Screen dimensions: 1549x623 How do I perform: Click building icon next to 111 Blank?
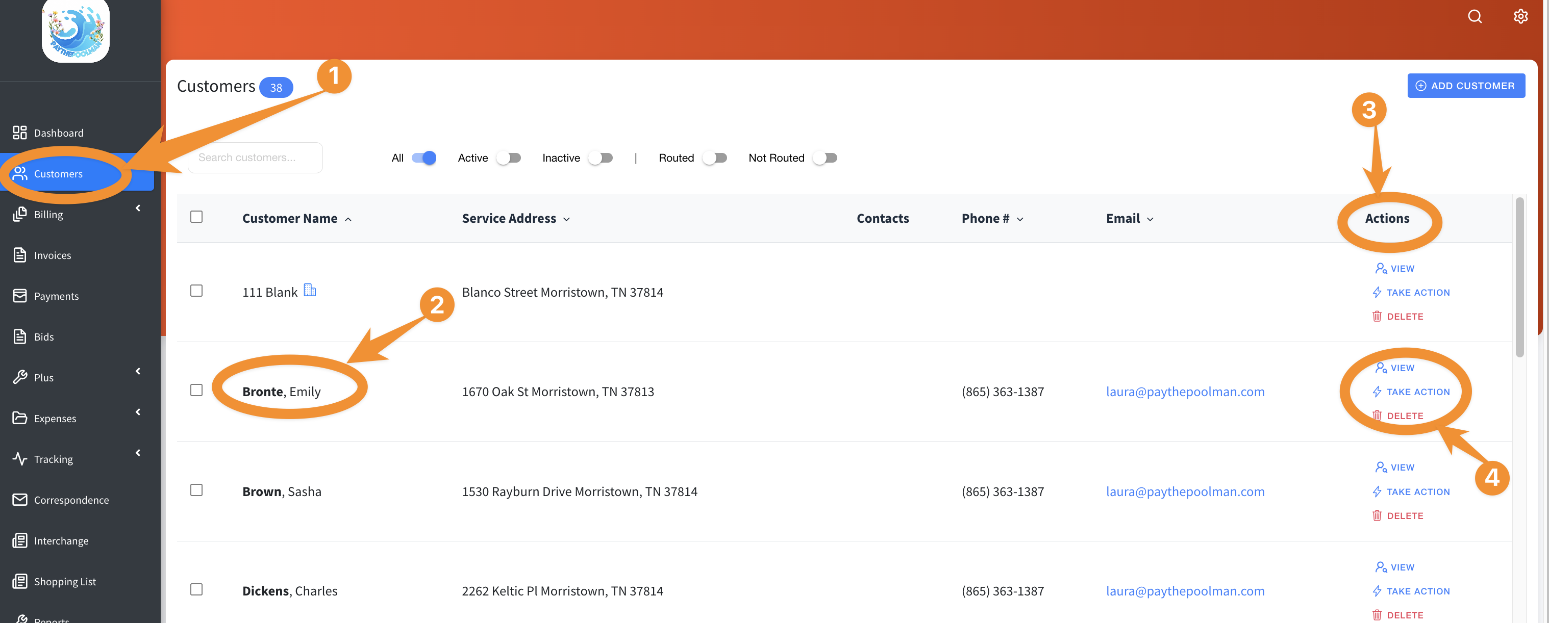pos(310,290)
